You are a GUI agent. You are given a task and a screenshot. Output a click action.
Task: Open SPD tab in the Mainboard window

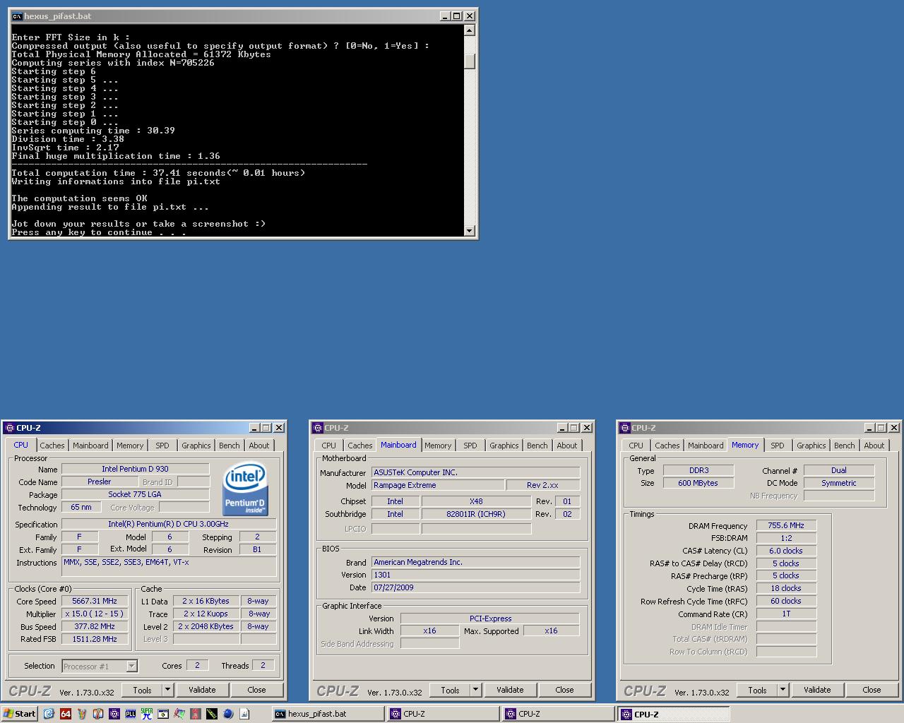[x=470, y=446]
